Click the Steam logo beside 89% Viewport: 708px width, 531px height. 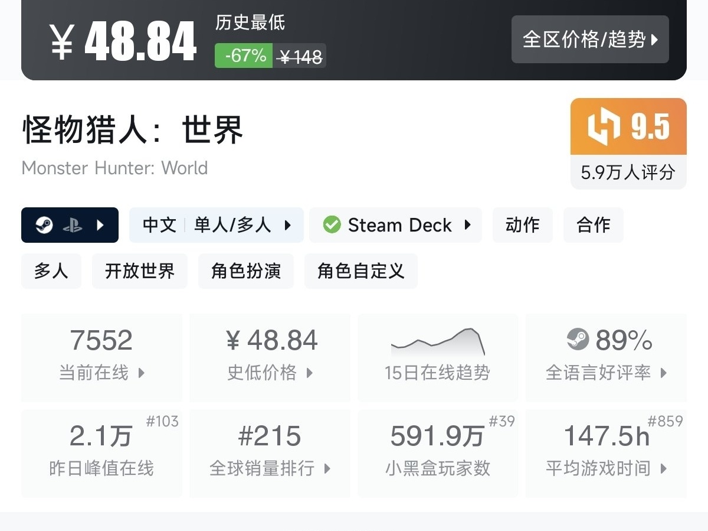(x=578, y=339)
